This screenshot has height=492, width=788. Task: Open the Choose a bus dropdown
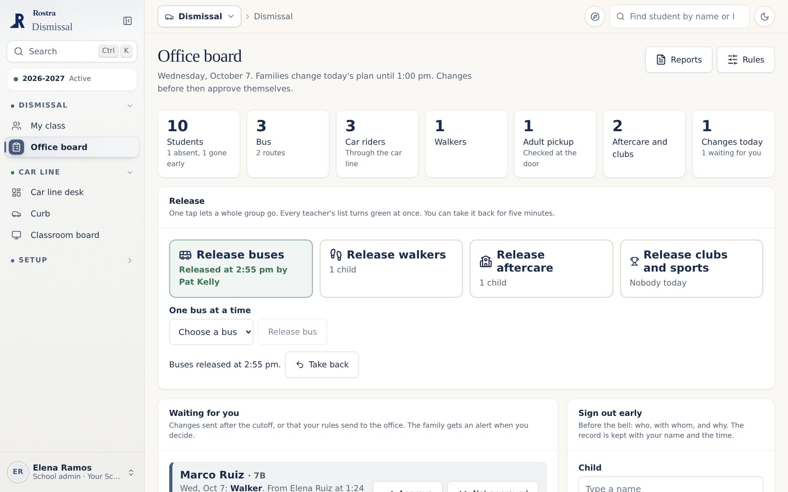point(211,332)
